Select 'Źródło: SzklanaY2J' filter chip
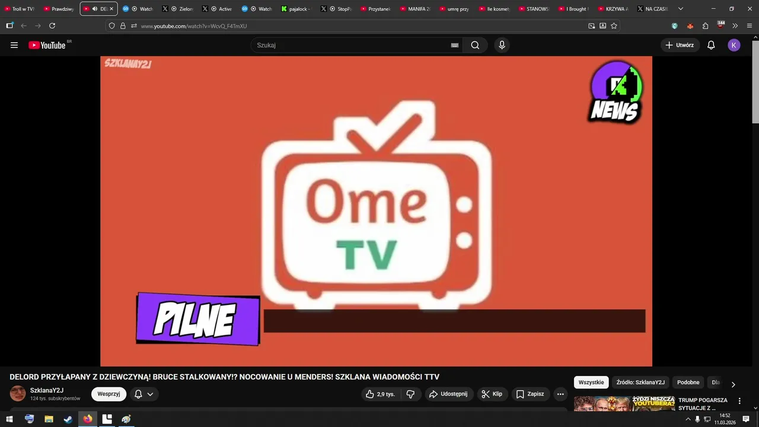Viewport: 759px width, 427px height. tap(640, 383)
